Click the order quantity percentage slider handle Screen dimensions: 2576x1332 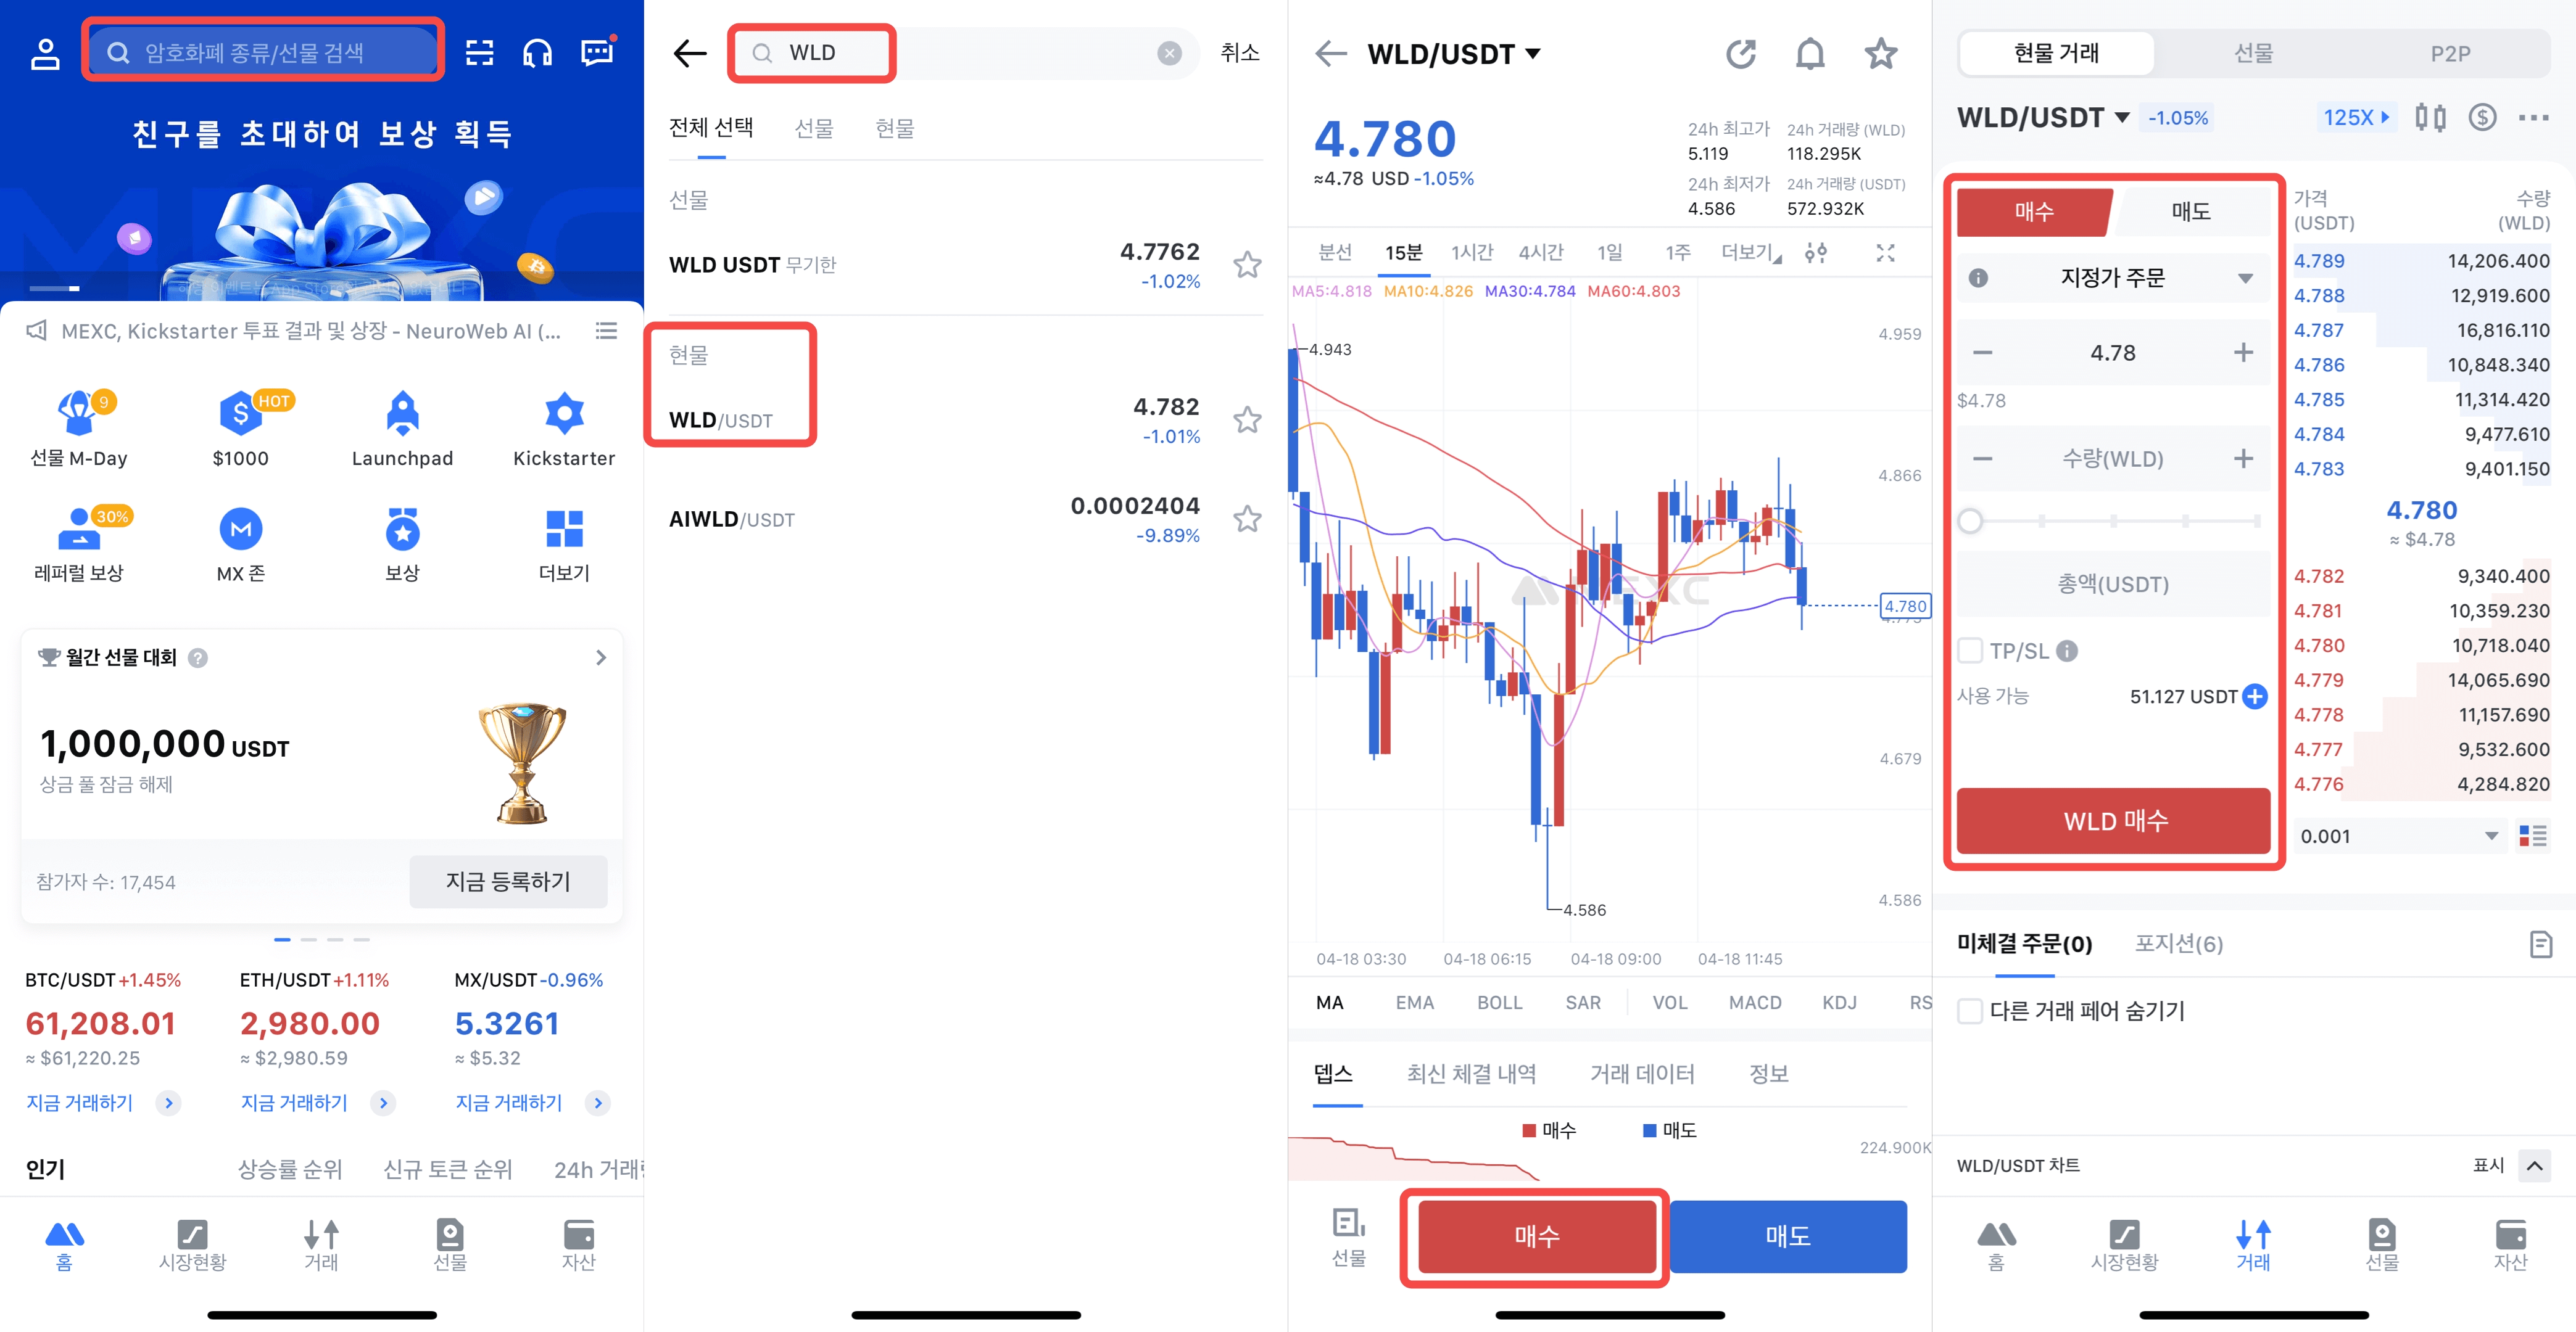pos(1970,522)
